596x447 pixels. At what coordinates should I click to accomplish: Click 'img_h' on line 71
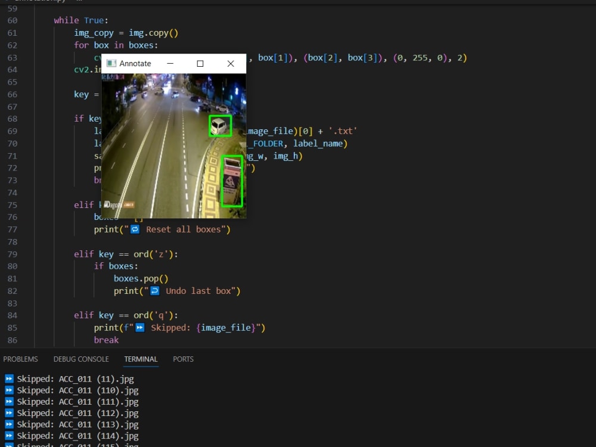(x=285, y=156)
